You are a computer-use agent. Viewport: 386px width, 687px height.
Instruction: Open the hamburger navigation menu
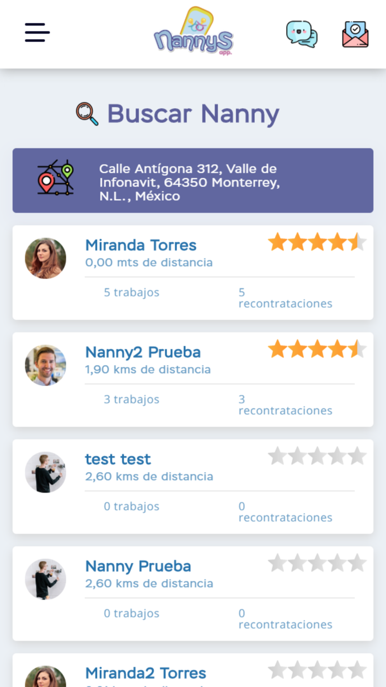[36, 33]
